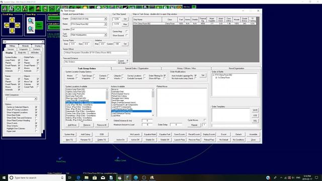Open the History / Officers / Misc tab
322x181 pixels.
(x=186, y=68)
